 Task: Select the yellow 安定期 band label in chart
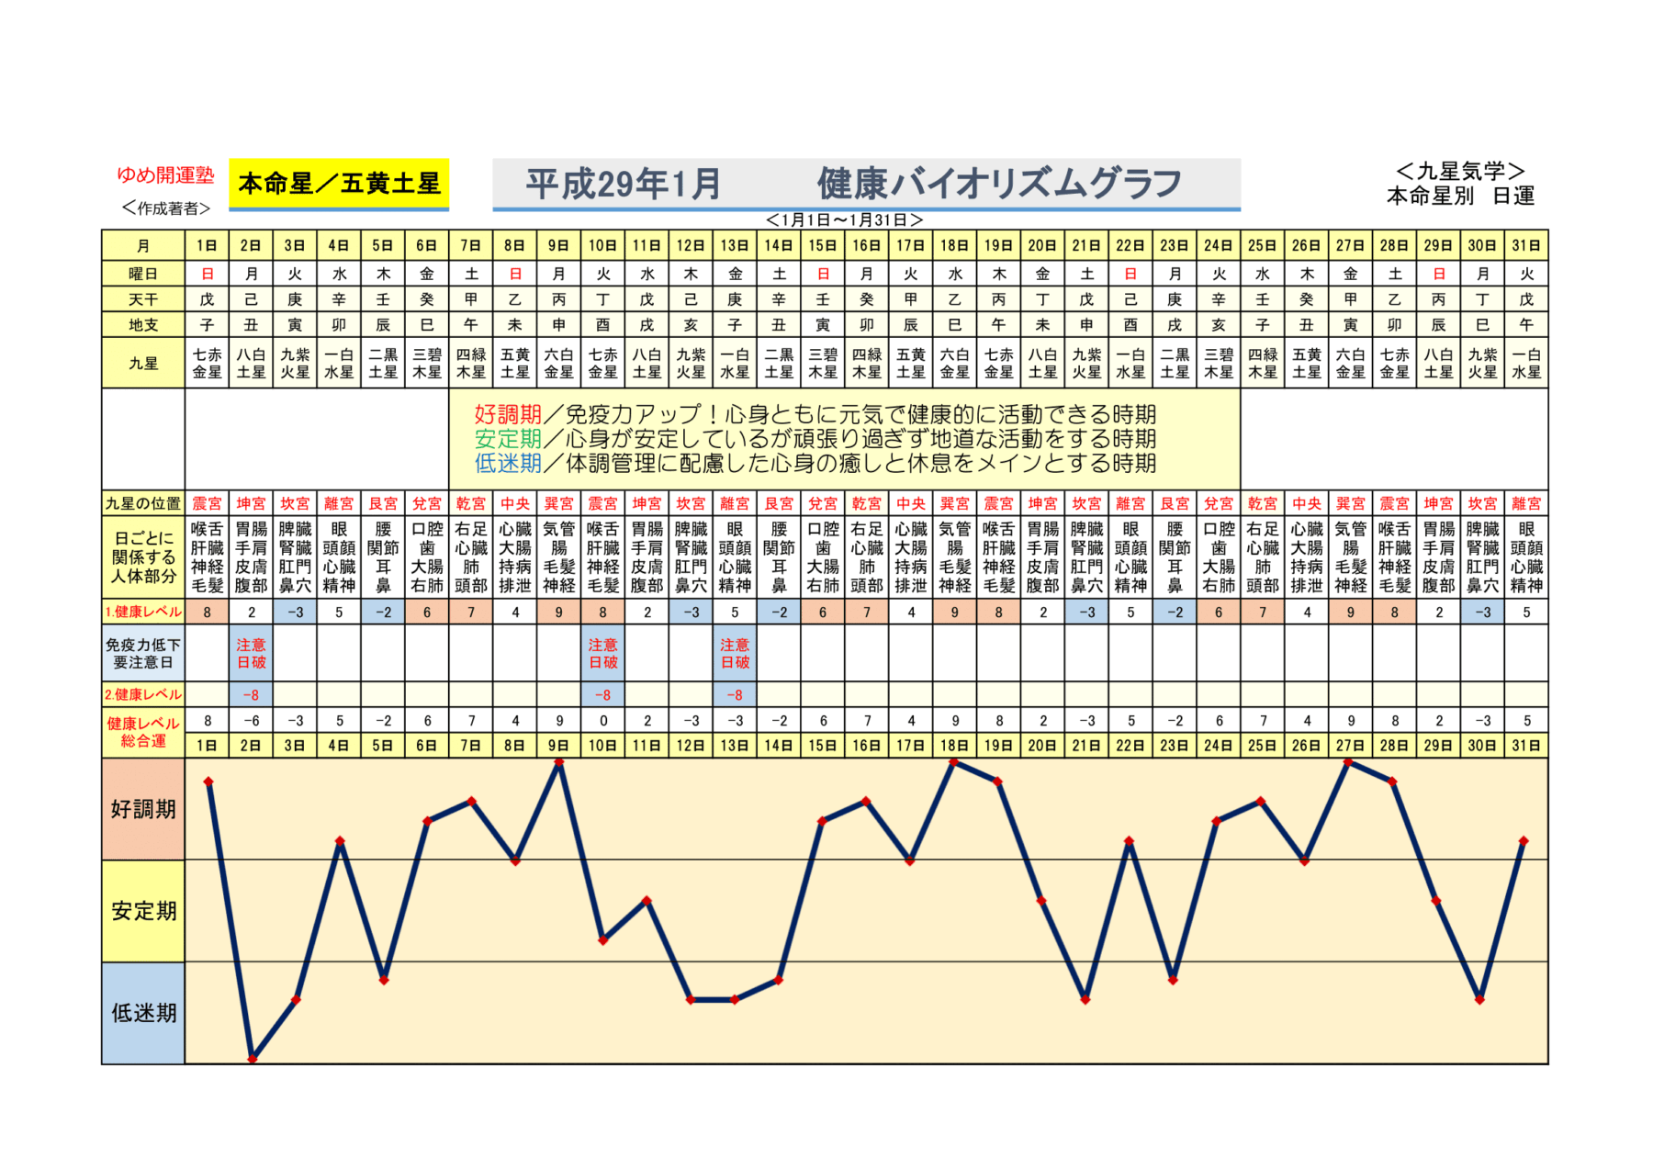coord(143,911)
